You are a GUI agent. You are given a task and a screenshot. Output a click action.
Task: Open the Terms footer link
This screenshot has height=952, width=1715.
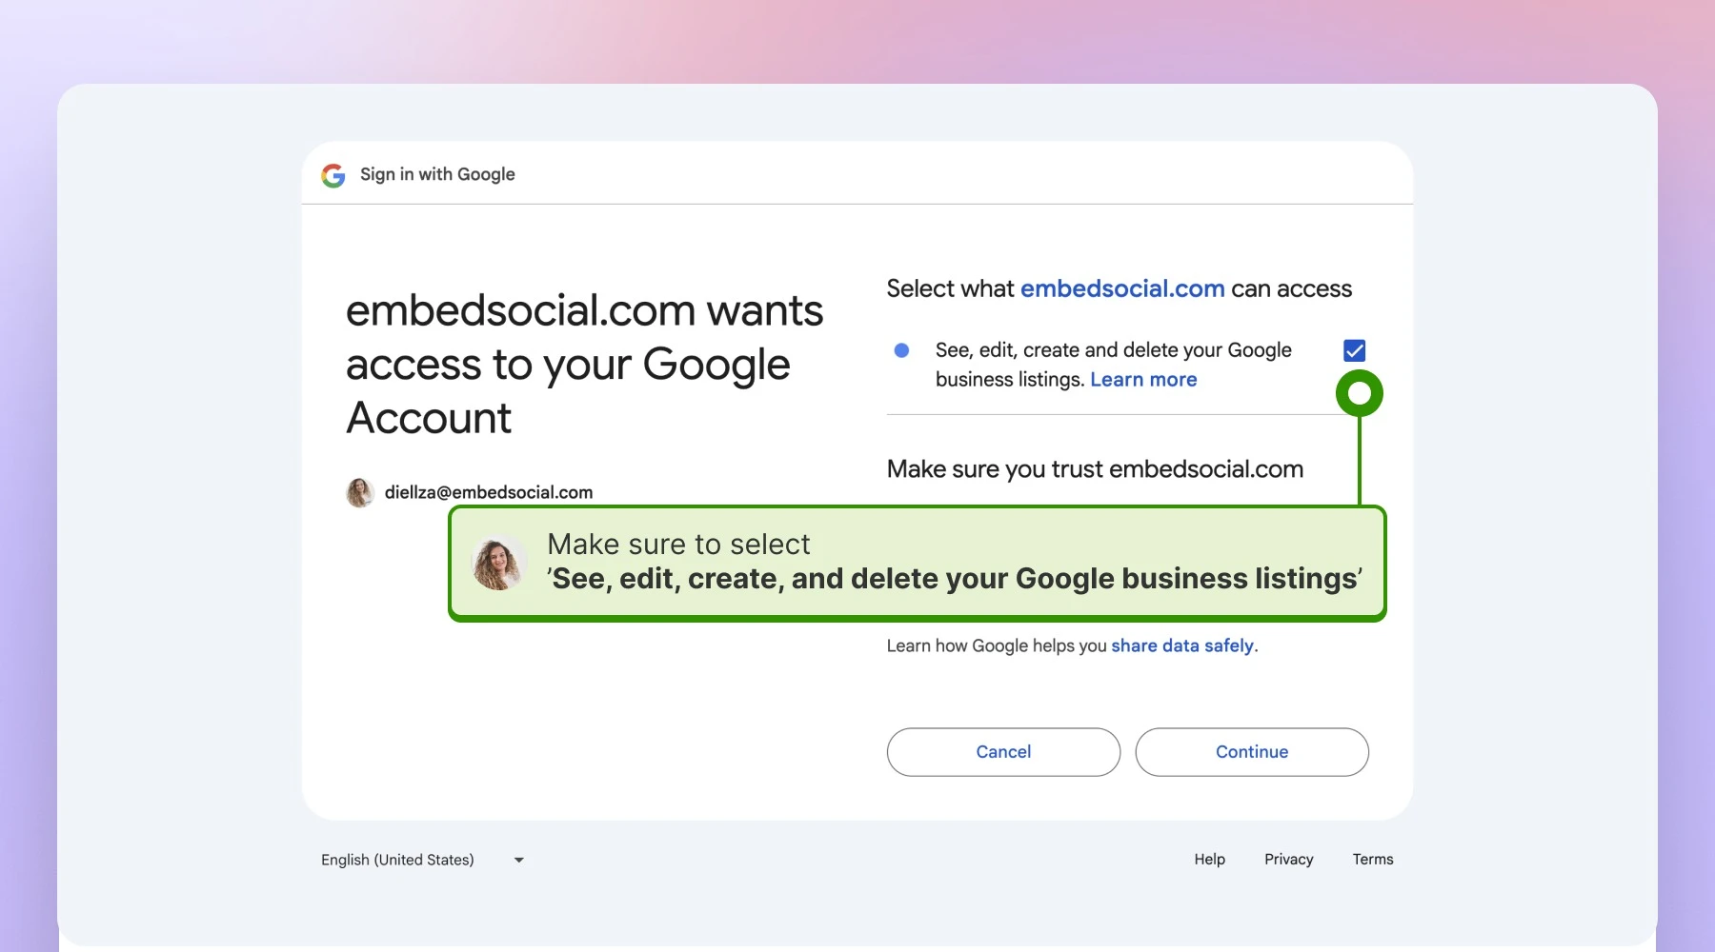1373,859
